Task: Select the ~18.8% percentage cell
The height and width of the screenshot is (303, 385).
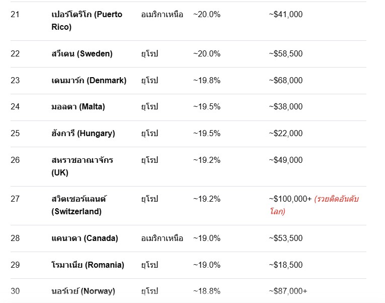Action: [x=207, y=291]
